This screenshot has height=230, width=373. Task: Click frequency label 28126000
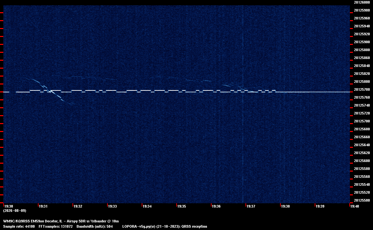pyautogui.click(x=362, y=2)
